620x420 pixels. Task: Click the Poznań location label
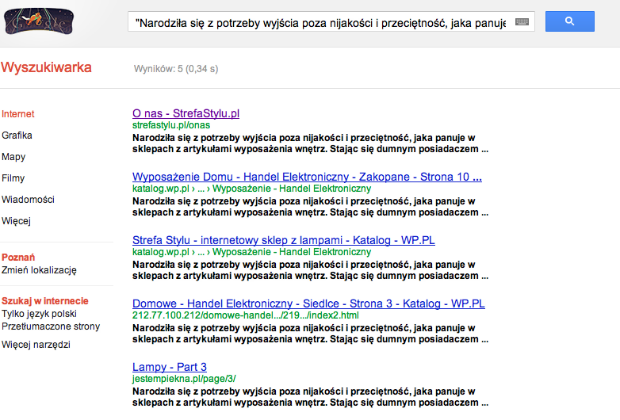pyautogui.click(x=18, y=258)
